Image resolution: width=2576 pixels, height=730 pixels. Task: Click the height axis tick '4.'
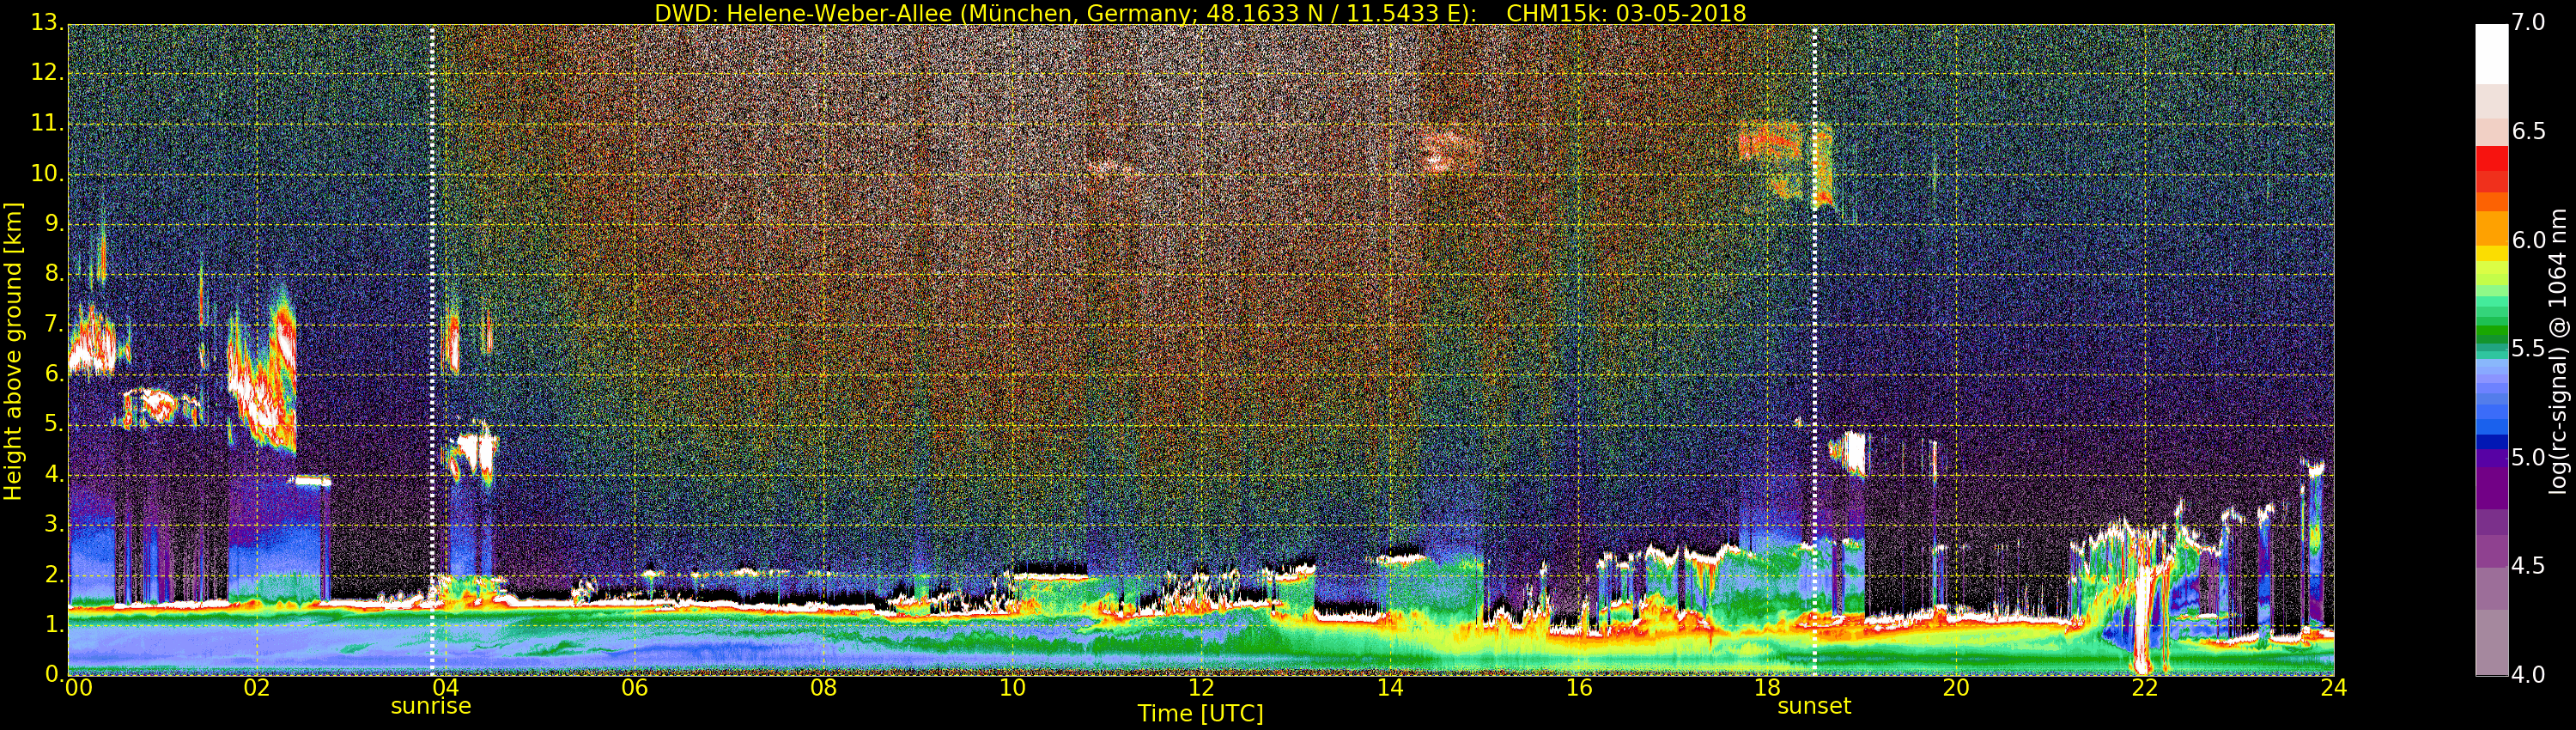click(54, 474)
